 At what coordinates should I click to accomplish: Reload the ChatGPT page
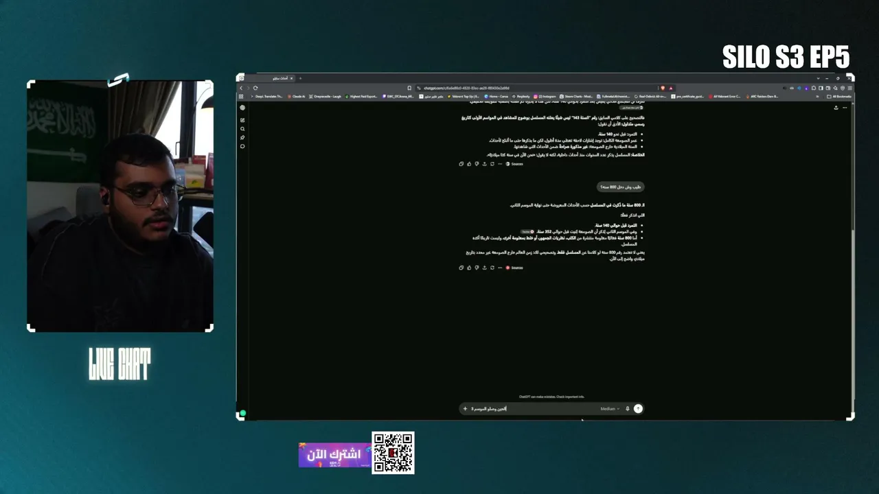(x=255, y=88)
